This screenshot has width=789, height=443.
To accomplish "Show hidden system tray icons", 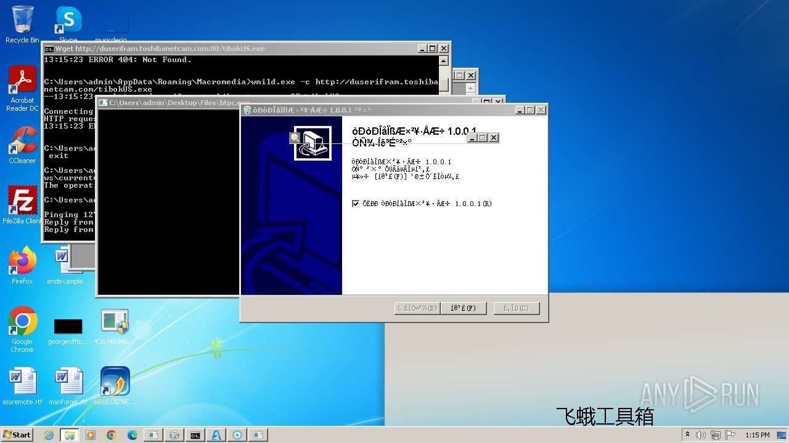I will pos(688,435).
